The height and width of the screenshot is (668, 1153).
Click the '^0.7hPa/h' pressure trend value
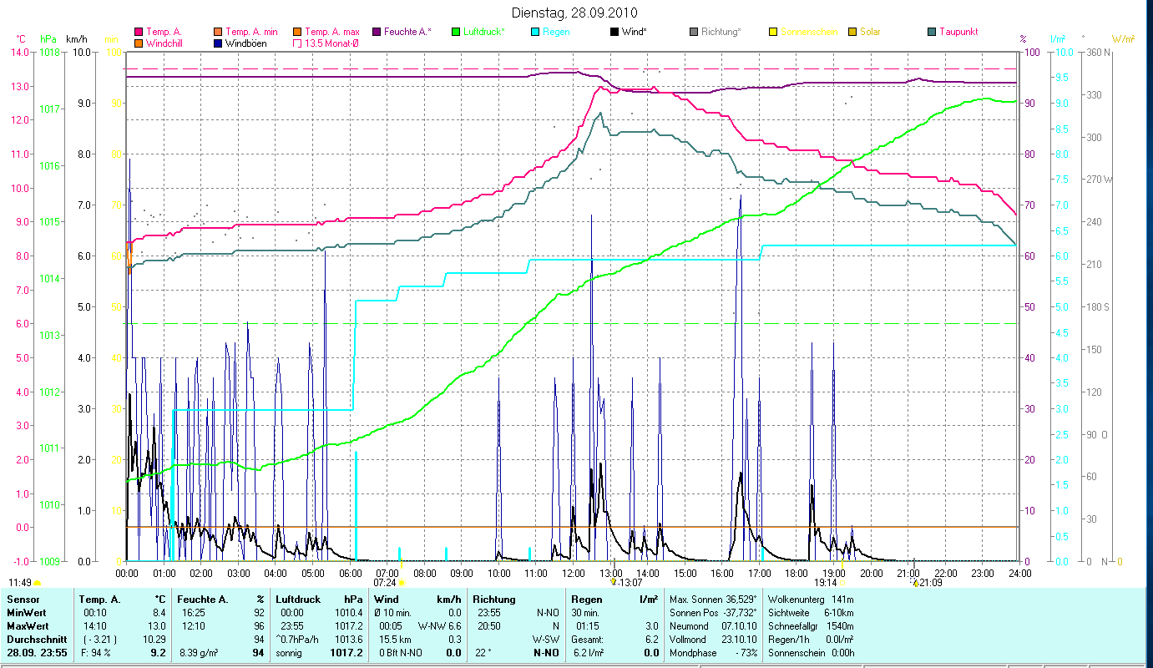298,639
